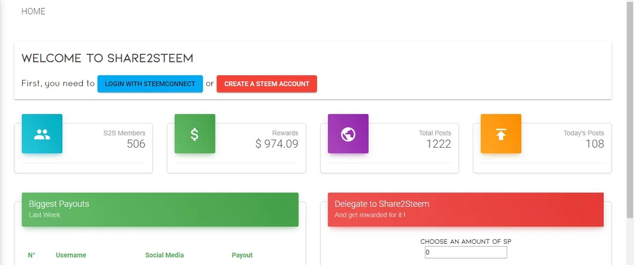The width and height of the screenshot is (634, 265).
Task: Click Create a Steem Account button
Action: pyautogui.click(x=266, y=84)
